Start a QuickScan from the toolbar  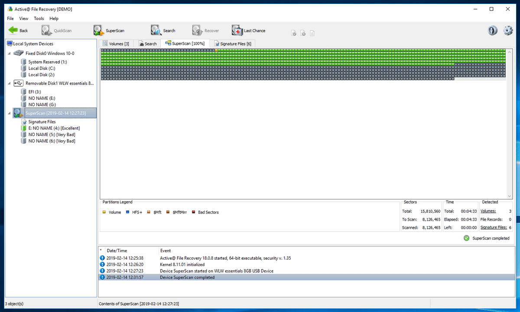[x=57, y=30]
